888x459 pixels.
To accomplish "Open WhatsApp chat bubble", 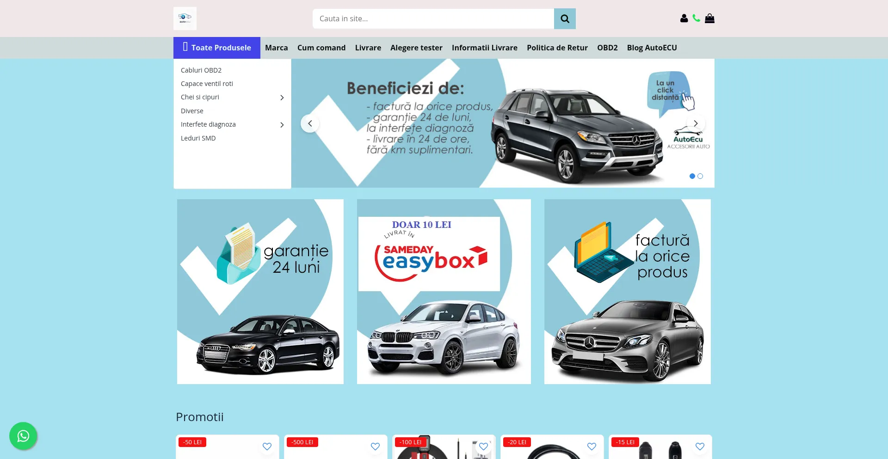I will [23, 435].
